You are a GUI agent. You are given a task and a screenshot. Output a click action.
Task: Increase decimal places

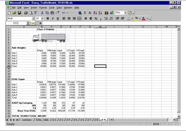click(x=106, y=19)
